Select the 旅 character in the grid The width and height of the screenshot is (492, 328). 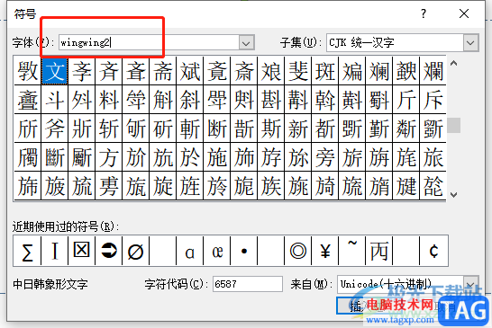433,157
